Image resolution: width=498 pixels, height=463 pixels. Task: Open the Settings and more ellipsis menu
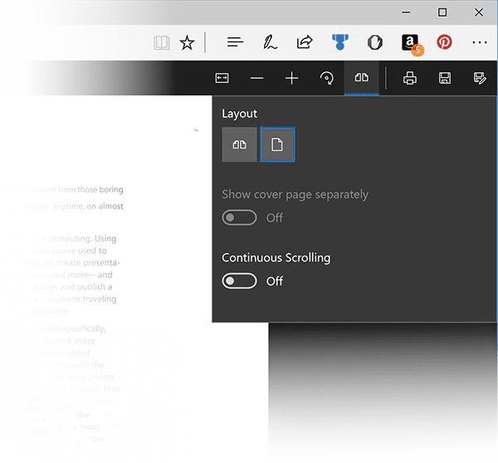(x=479, y=42)
